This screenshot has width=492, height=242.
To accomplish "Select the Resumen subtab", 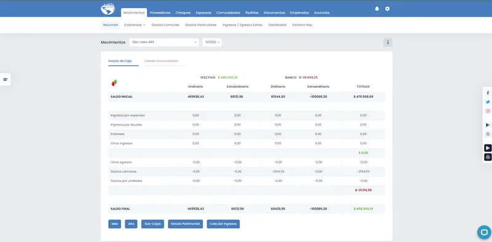I will tap(111, 25).
